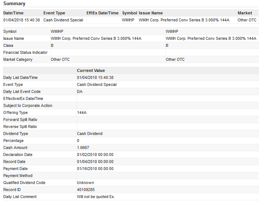Click the Summary heading

(x=14, y=4)
